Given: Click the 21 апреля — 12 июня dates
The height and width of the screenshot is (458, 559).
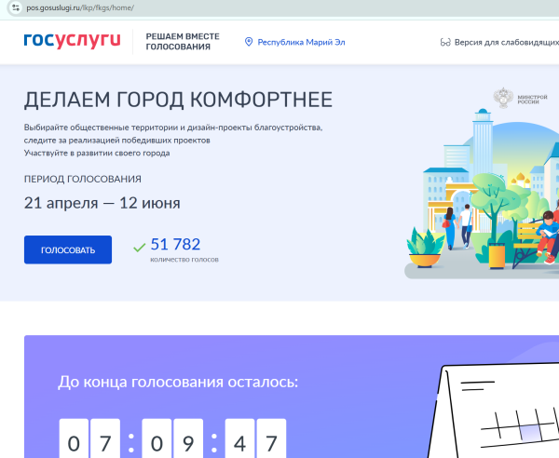Looking at the screenshot, I should pyautogui.click(x=102, y=203).
